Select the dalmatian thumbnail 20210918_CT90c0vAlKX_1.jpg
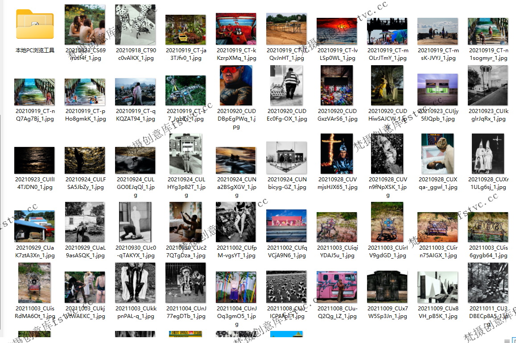Image resolution: width=516 pixels, height=343 pixels. point(135,25)
